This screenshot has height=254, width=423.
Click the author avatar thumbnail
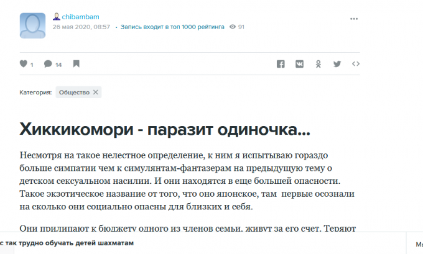pyautogui.click(x=32, y=24)
